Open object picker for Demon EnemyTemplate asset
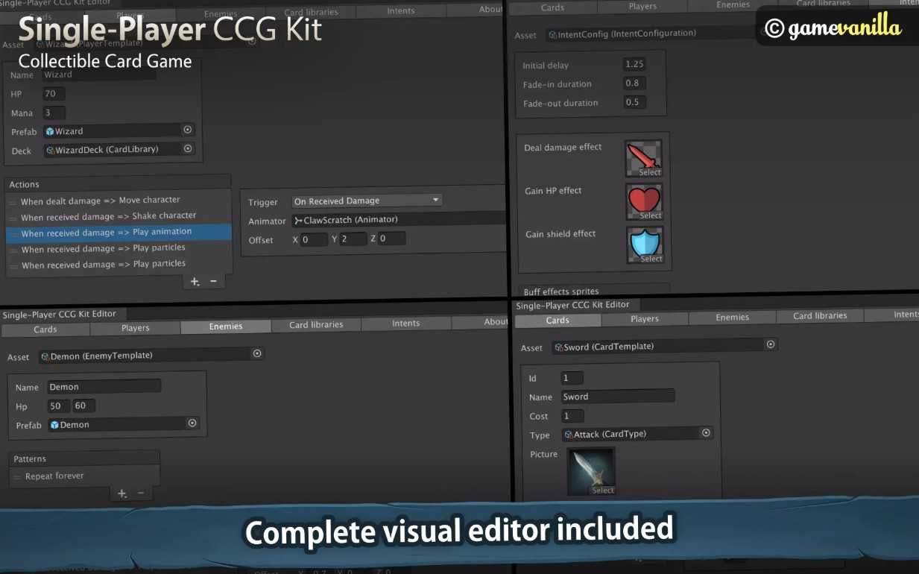Screen dimensions: 919x574 tap(257, 354)
